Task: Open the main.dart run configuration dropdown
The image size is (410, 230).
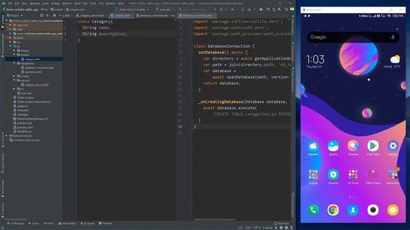Action: [165, 10]
